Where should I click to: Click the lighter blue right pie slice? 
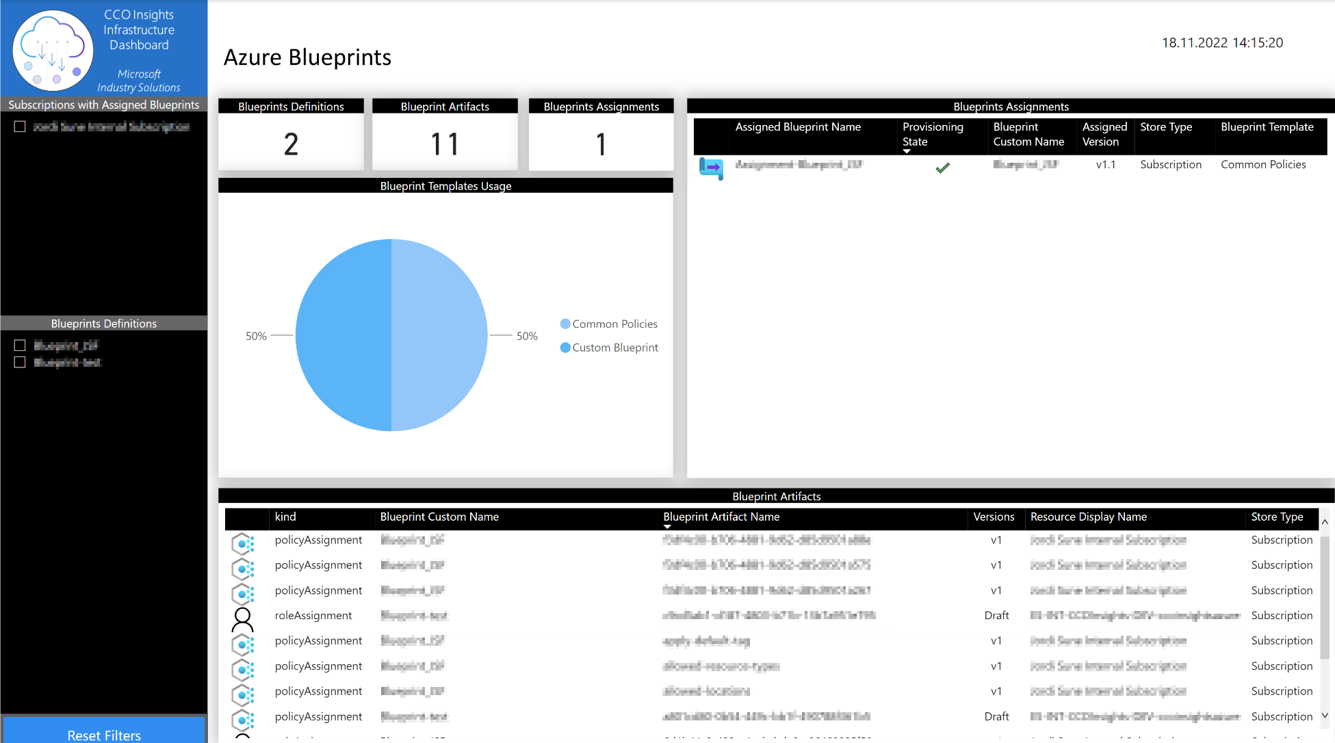(439, 335)
